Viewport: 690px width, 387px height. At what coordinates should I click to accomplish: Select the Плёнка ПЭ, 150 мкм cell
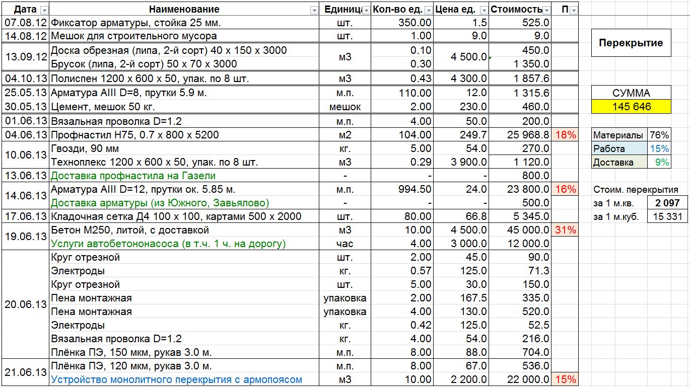[x=184, y=352]
